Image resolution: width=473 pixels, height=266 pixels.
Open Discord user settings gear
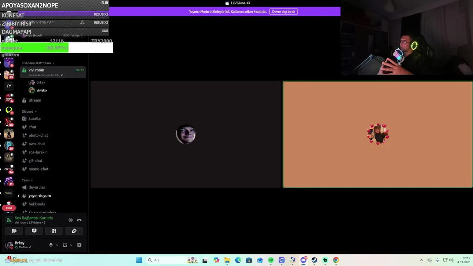[79, 245]
